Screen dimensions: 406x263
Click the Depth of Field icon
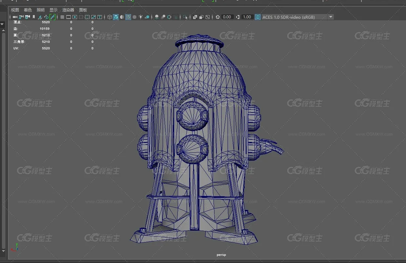(x=176, y=17)
